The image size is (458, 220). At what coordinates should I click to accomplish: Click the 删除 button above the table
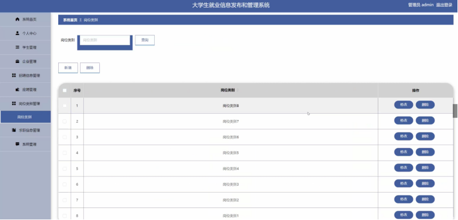pos(90,68)
